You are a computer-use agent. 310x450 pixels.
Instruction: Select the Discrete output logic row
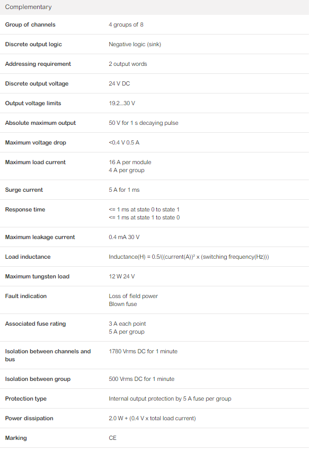point(155,44)
